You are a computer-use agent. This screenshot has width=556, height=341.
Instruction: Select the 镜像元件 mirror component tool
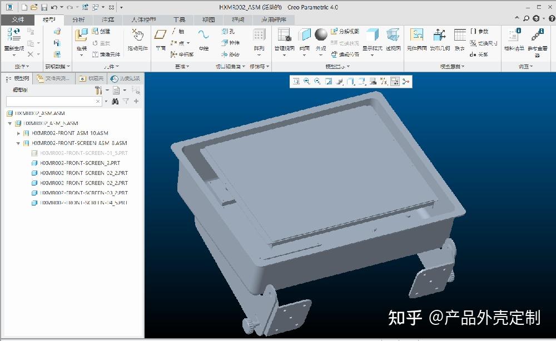106,54
